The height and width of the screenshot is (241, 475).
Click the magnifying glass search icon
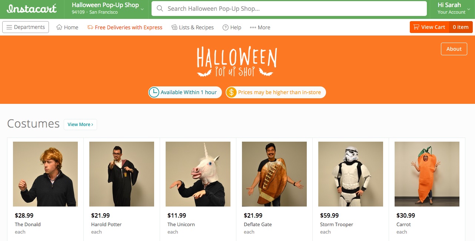[x=159, y=9]
